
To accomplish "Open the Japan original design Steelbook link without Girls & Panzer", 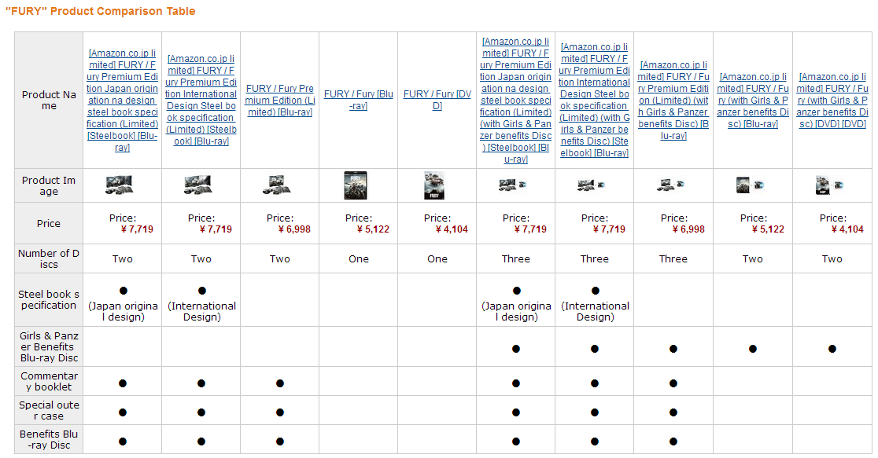I will tap(122, 100).
